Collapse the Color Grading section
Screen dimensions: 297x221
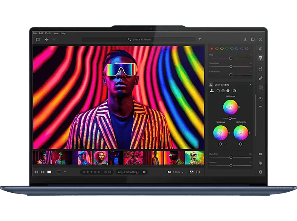(250, 85)
